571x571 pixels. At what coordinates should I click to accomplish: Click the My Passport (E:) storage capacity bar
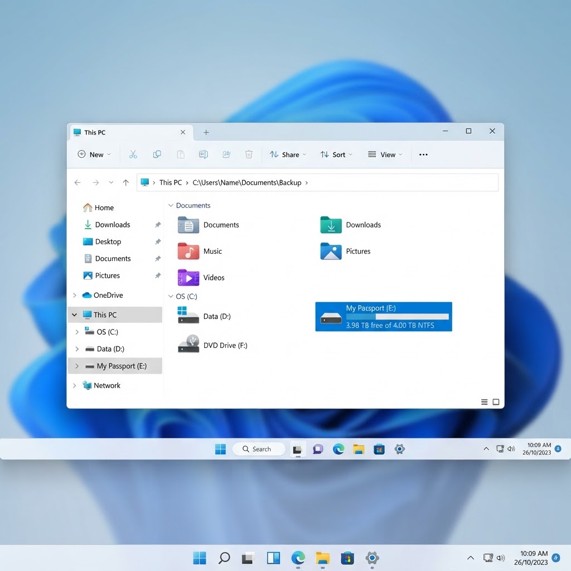pos(397,317)
